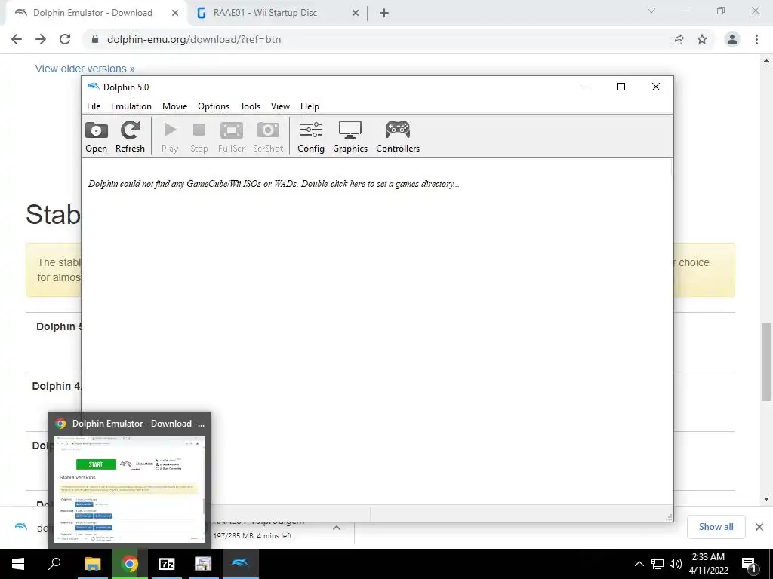The width and height of the screenshot is (773, 579).
Task: Click Chrome icon in taskbar
Action: pyautogui.click(x=130, y=564)
